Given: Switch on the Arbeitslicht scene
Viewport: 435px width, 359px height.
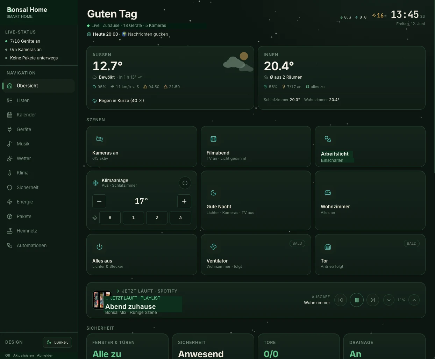Looking at the screenshot, I should coord(370,146).
